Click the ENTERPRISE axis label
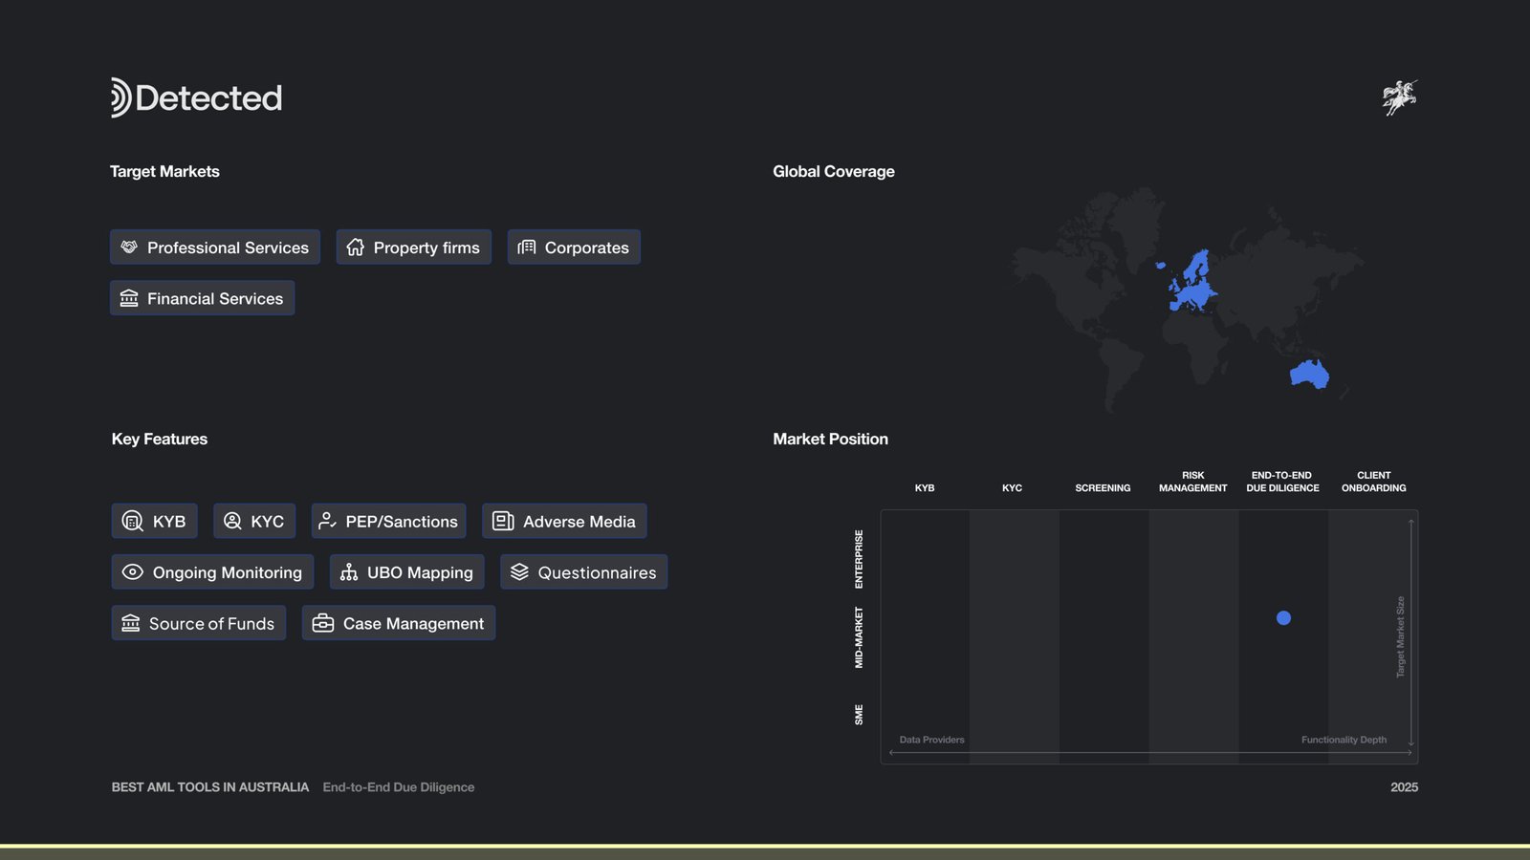This screenshot has height=860, width=1530. pyautogui.click(x=859, y=559)
